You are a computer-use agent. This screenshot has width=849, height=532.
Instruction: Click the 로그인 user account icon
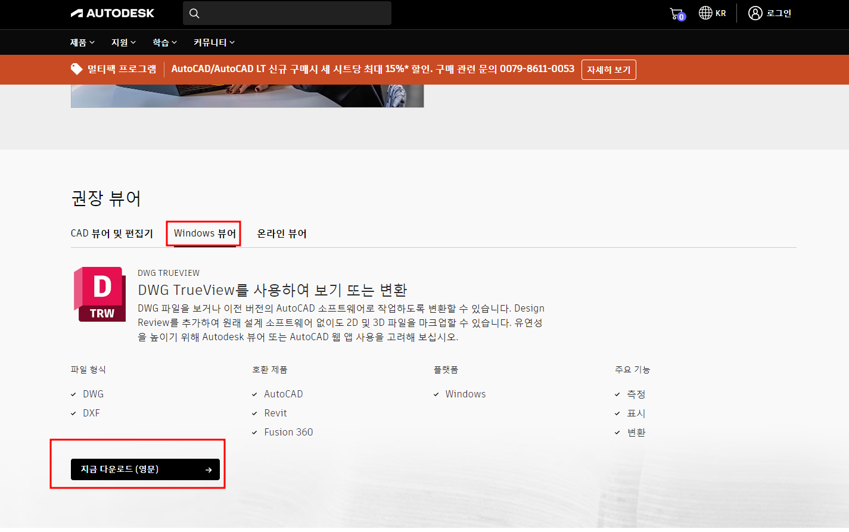coord(755,13)
